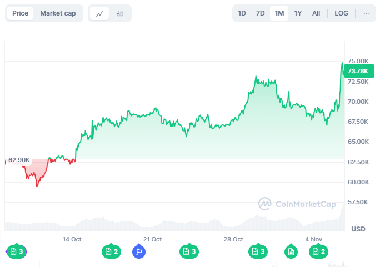Viewport: 380px width, 267px height.
Task: Click the 65.00K axis label
Action: pyautogui.click(x=358, y=142)
